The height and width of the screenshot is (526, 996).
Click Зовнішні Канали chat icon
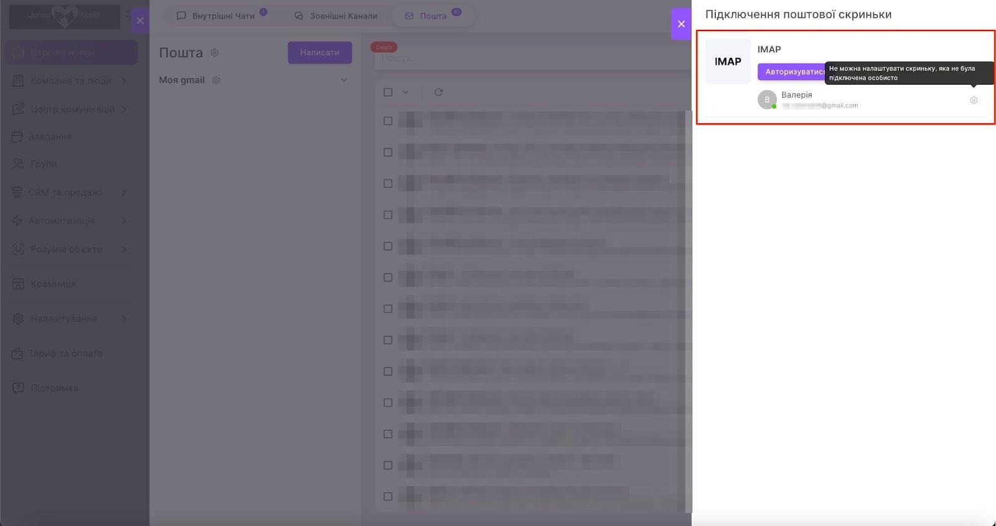pos(299,16)
